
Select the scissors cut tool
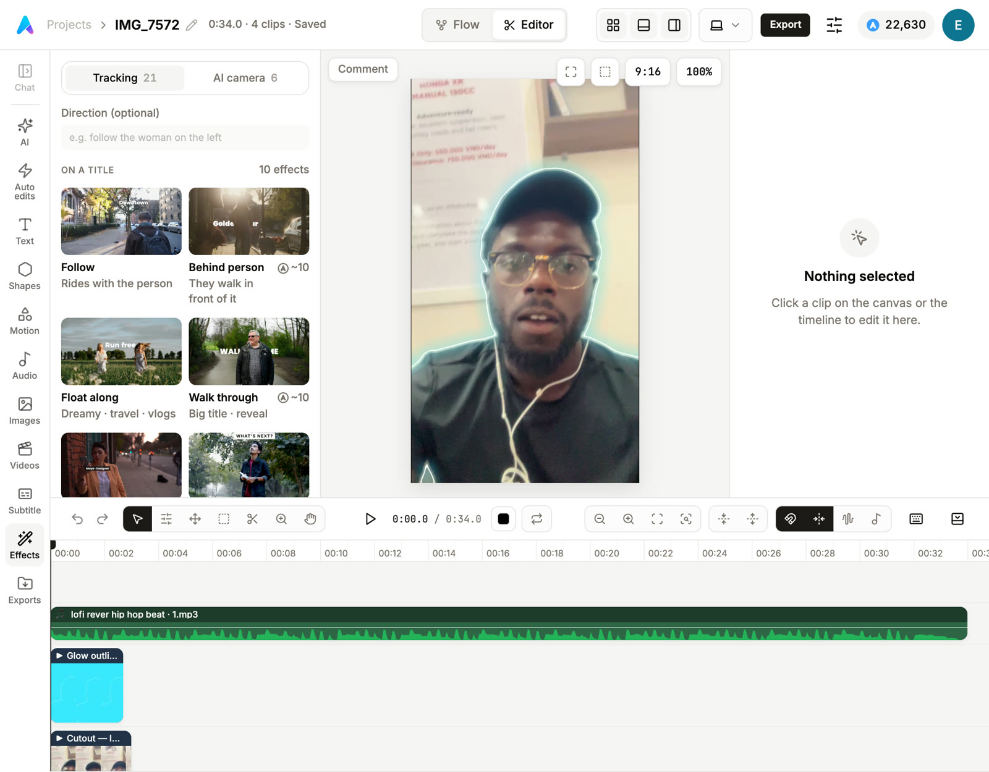click(252, 519)
